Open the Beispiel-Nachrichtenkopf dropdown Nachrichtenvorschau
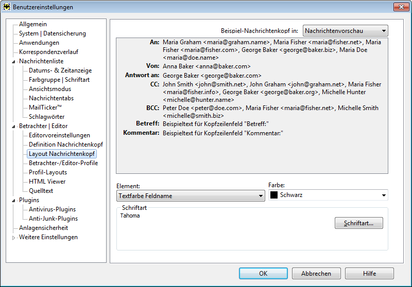This screenshot has height=287, width=412. click(345, 31)
